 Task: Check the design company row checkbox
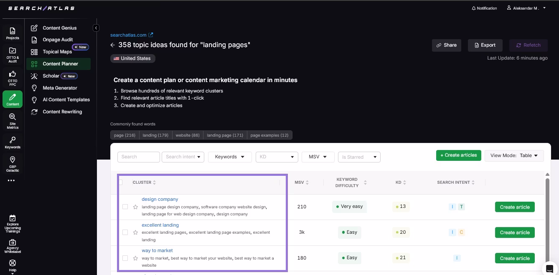pyautogui.click(x=125, y=207)
